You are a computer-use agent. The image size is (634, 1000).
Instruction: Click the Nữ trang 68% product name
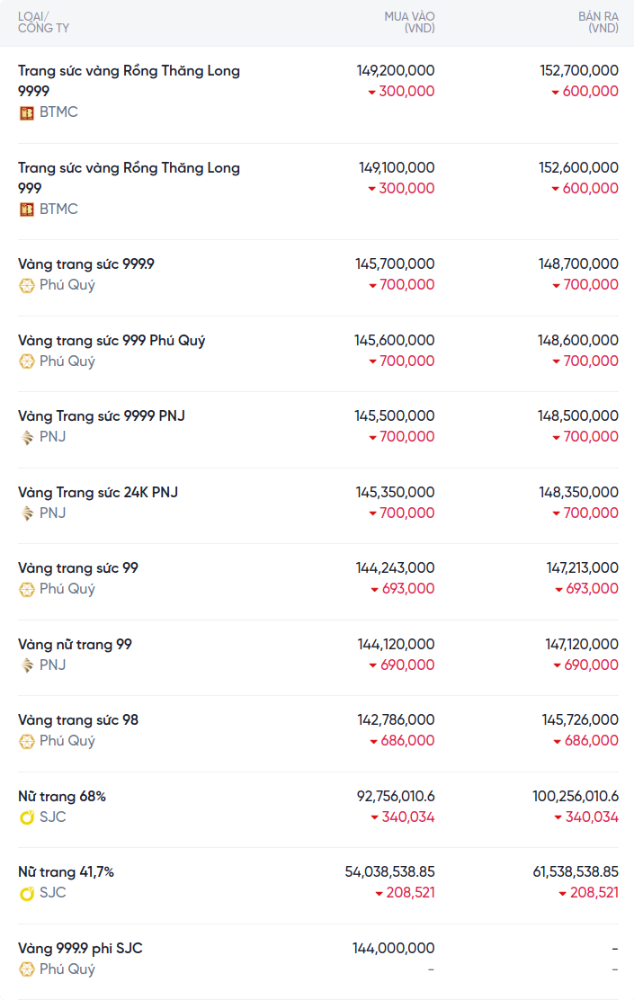pos(62,797)
